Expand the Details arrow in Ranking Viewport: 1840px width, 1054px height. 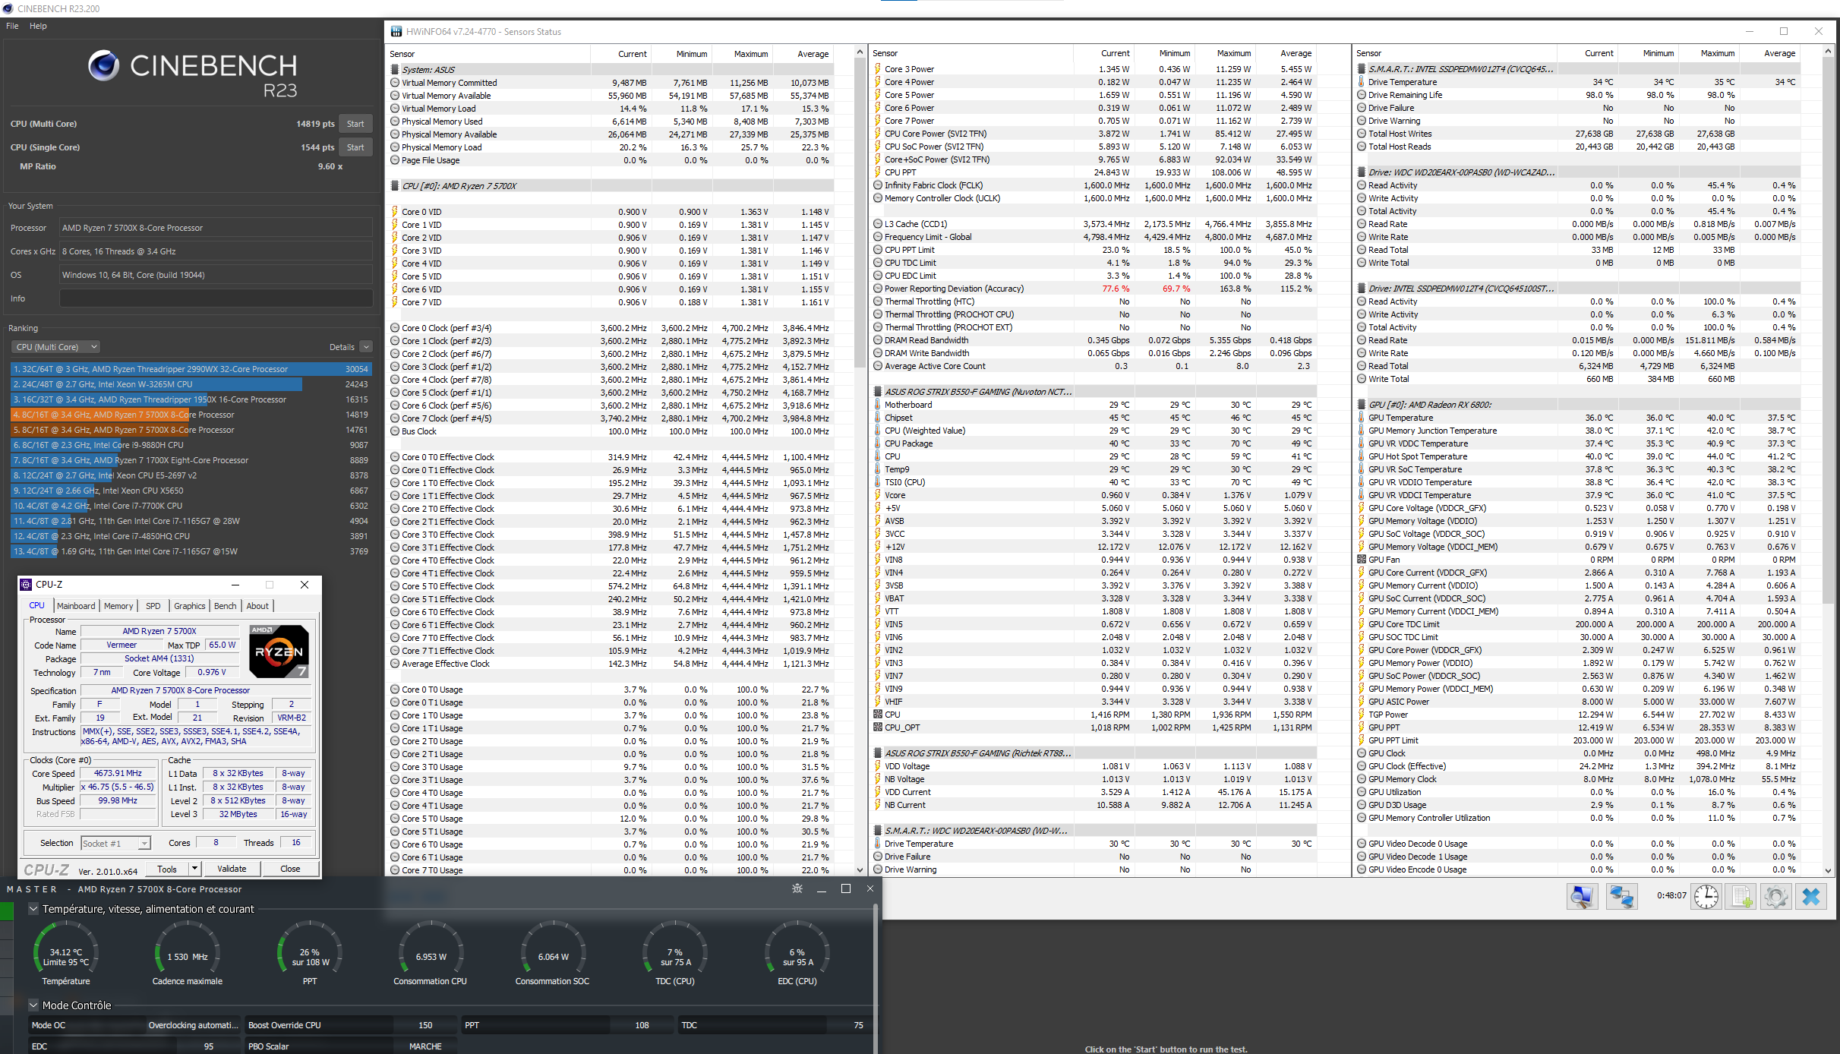coord(366,347)
